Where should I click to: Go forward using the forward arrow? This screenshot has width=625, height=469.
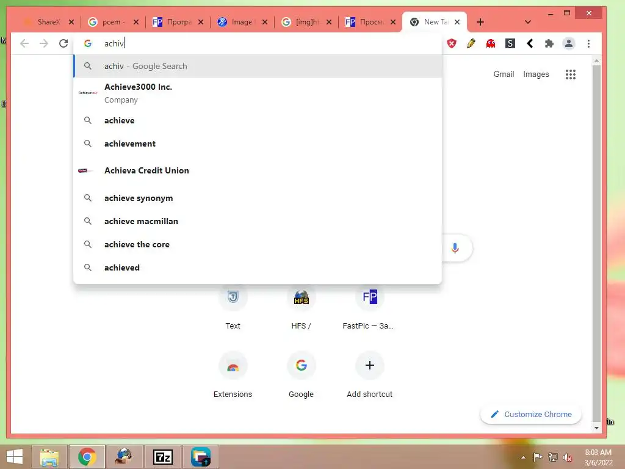tap(44, 43)
